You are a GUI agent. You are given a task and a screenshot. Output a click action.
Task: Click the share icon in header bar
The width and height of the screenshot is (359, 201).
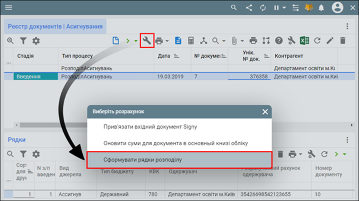tap(249, 8)
